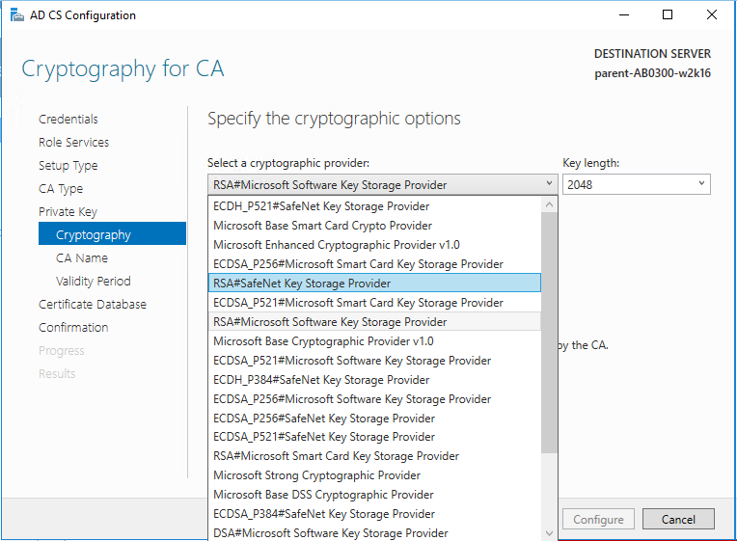Open the Certificate Database step
This screenshot has height=541, width=737.
coord(93,304)
